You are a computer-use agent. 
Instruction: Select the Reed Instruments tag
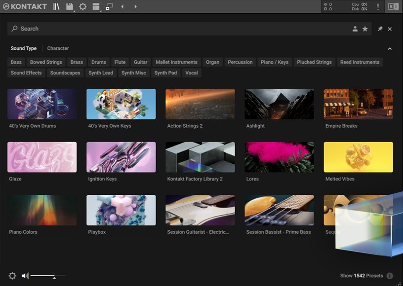[360, 62]
